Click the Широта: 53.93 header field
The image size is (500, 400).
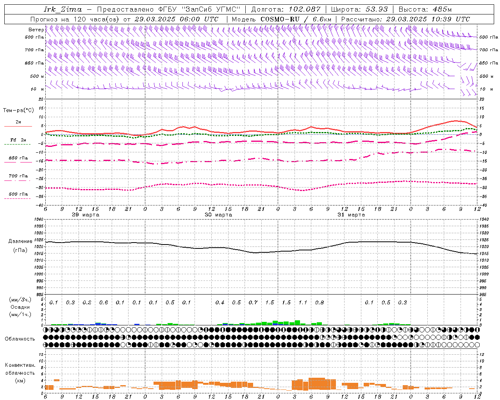(x=359, y=9)
